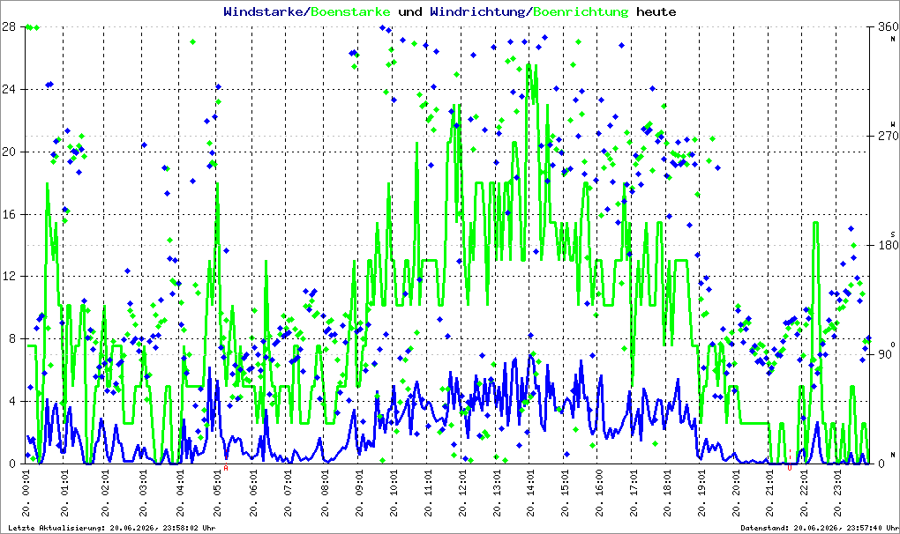
Task: Click the '20. 07:01' time axis label
Action: pos(288,493)
